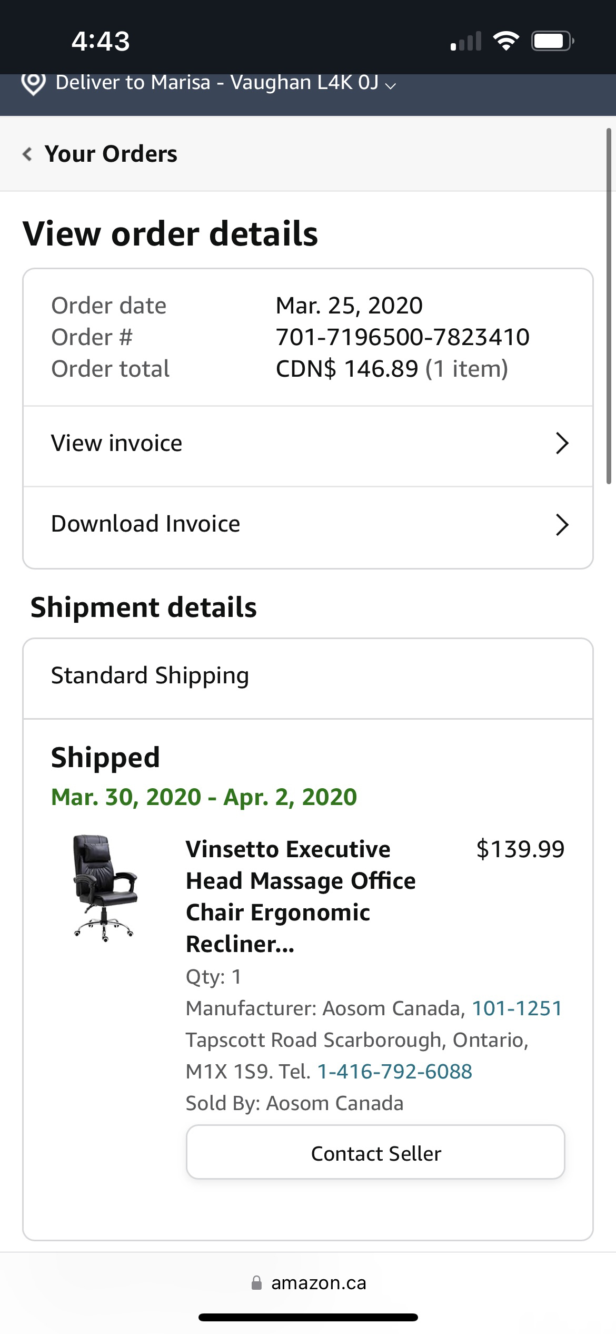Tap the lock icon next to amazon.ca

point(257,1283)
